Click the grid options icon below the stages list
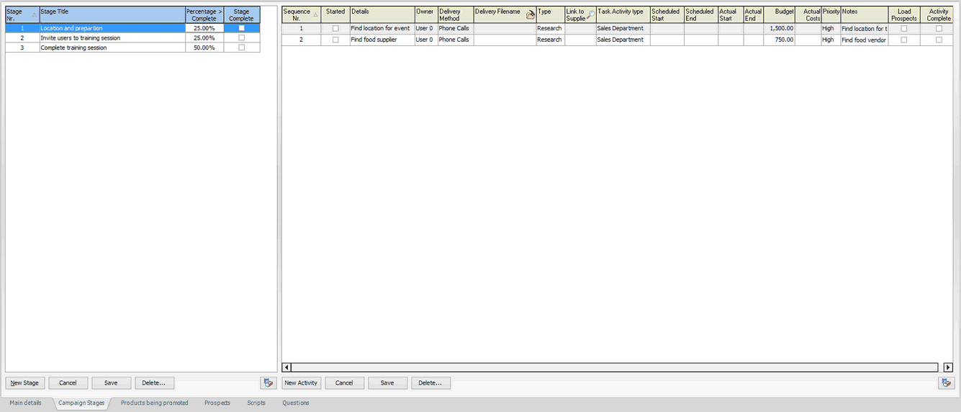Screen dimensions: 961x412 click(x=269, y=383)
